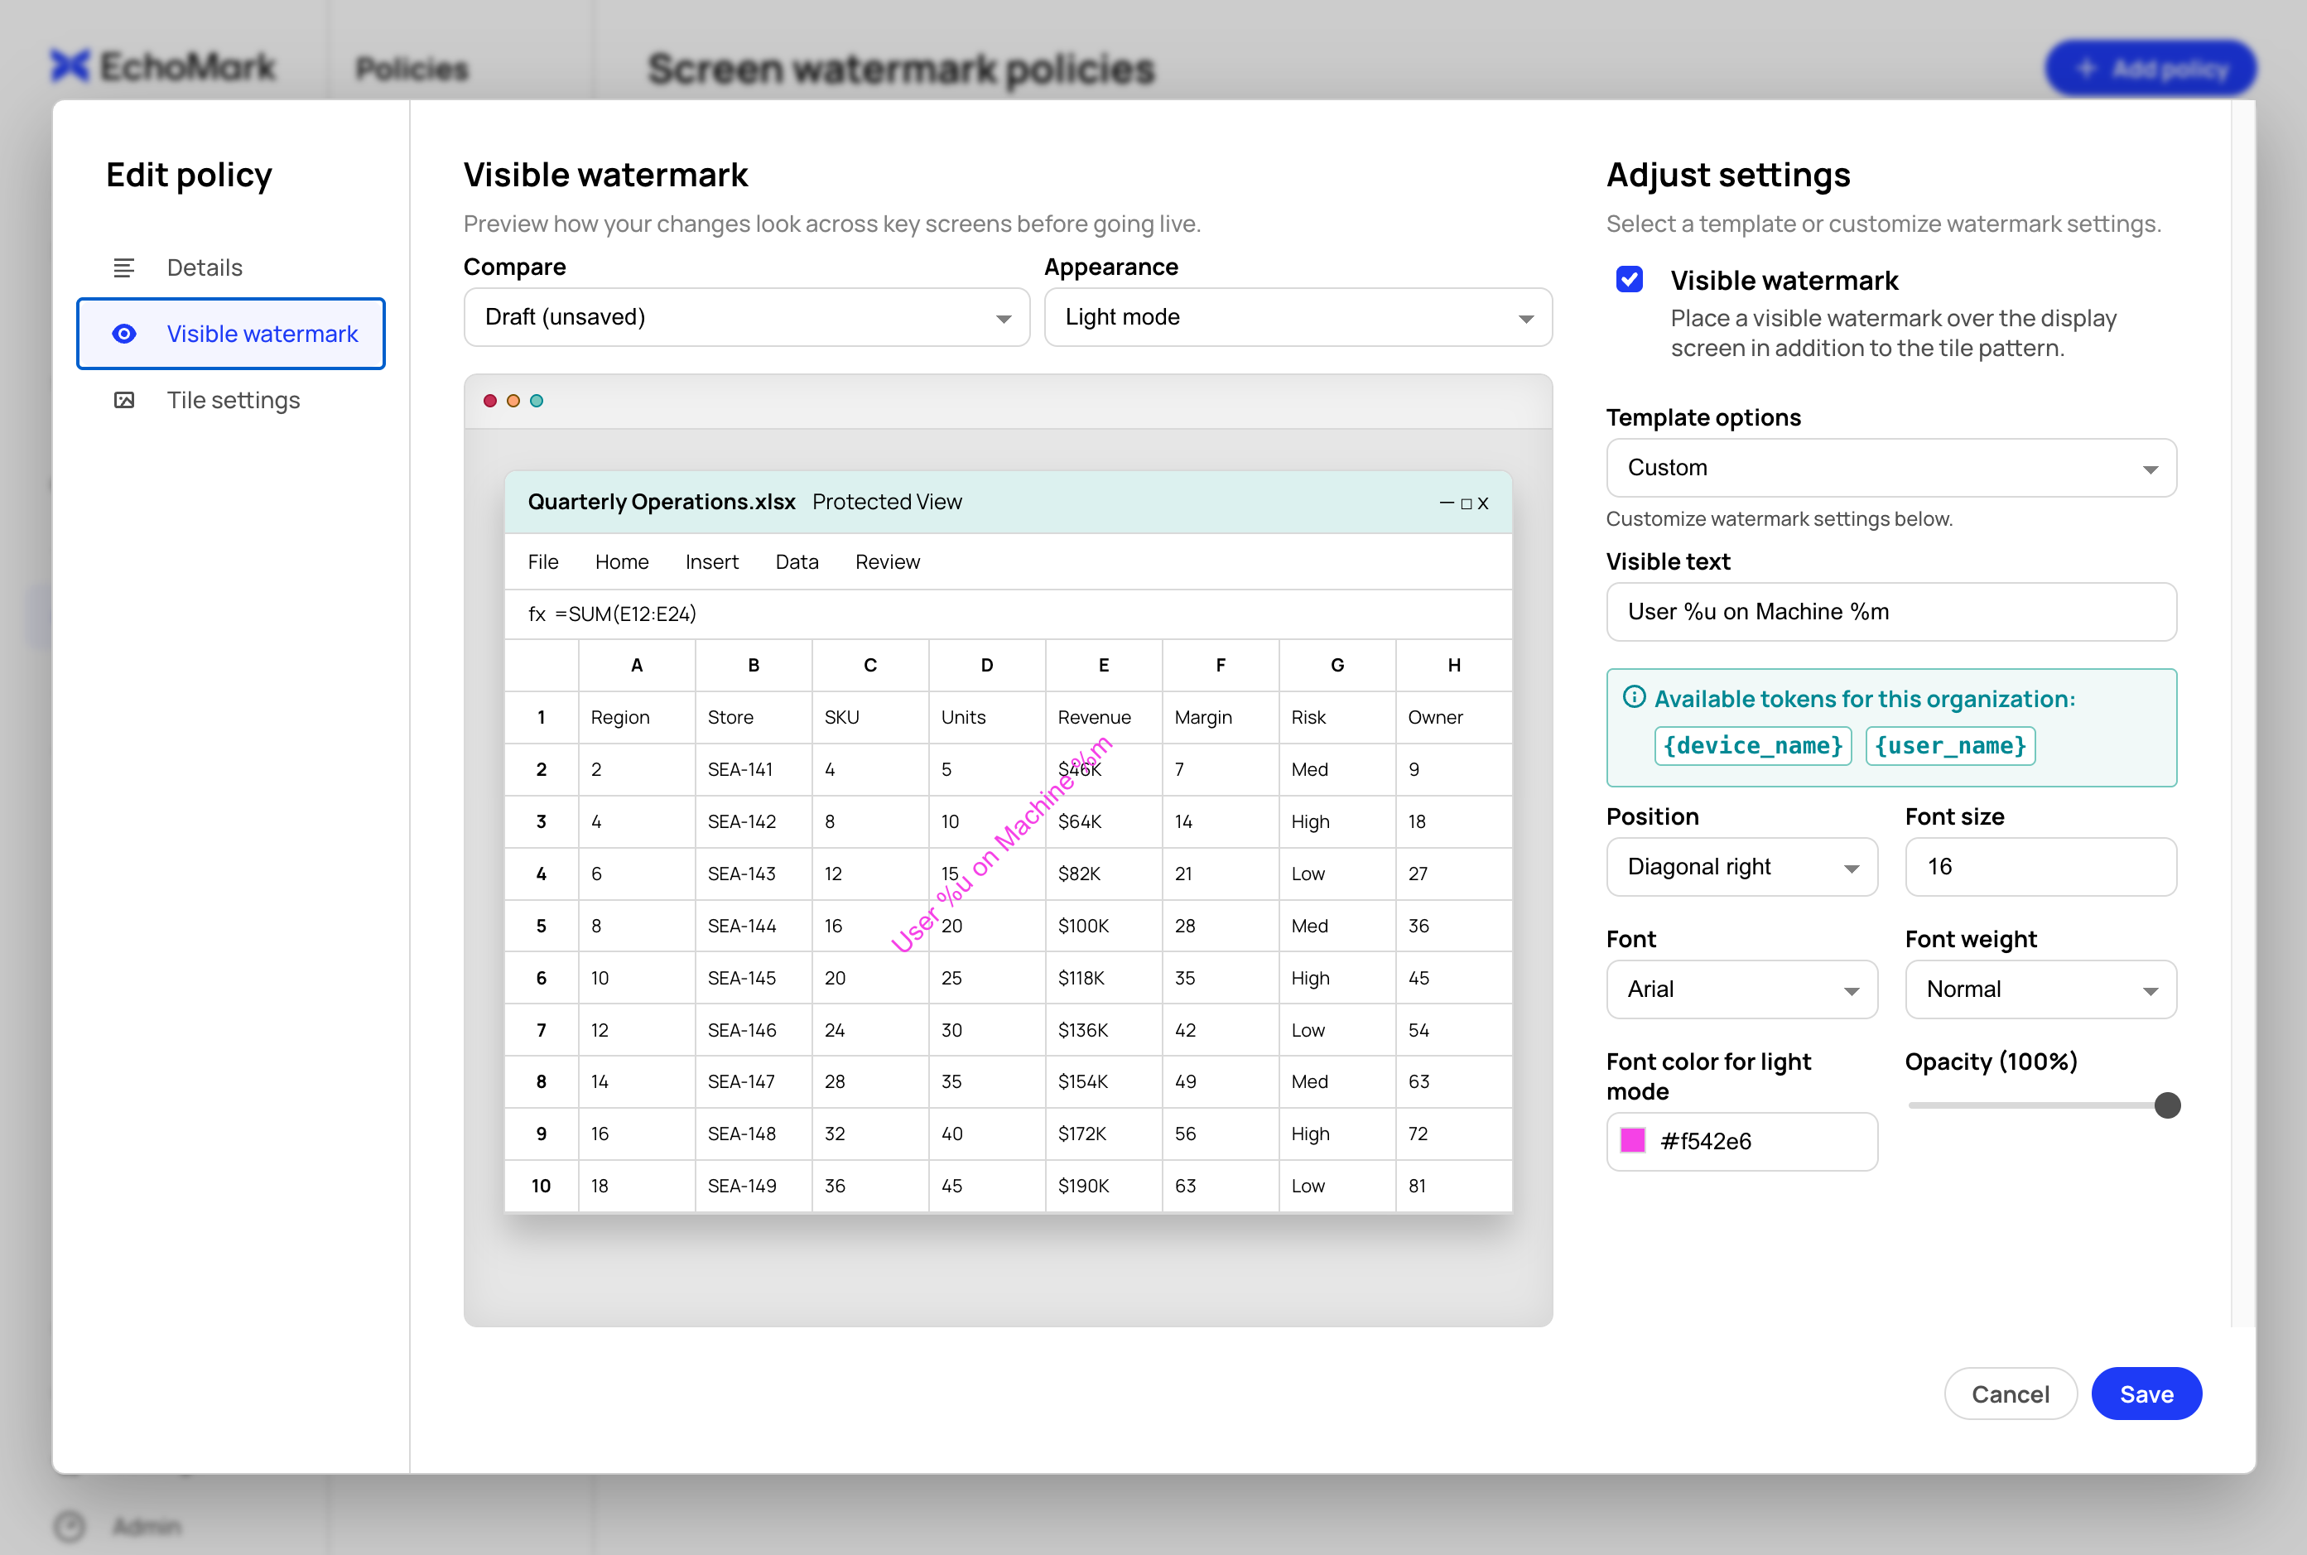2307x1555 pixels.
Task: Click the Tile settings image icon
Action: click(x=124, y=401)
